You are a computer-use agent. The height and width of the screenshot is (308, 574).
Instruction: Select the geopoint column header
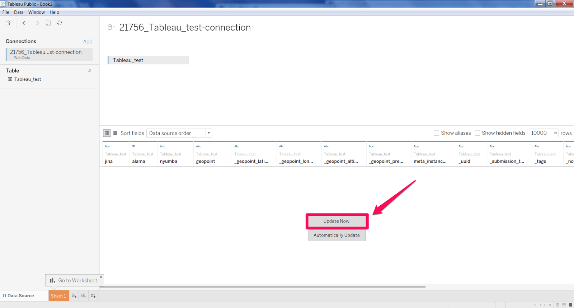[213, 154]
